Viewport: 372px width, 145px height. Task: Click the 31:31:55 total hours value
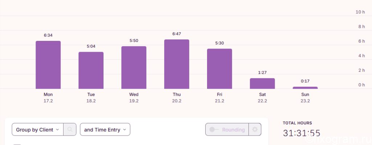302,133
